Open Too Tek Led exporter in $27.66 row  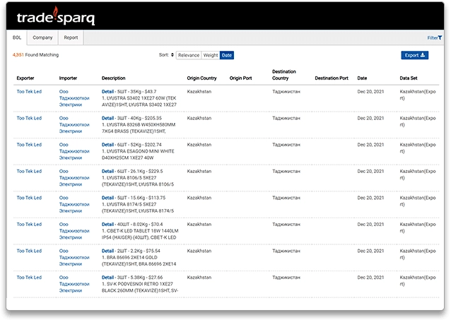coord(29,278)
